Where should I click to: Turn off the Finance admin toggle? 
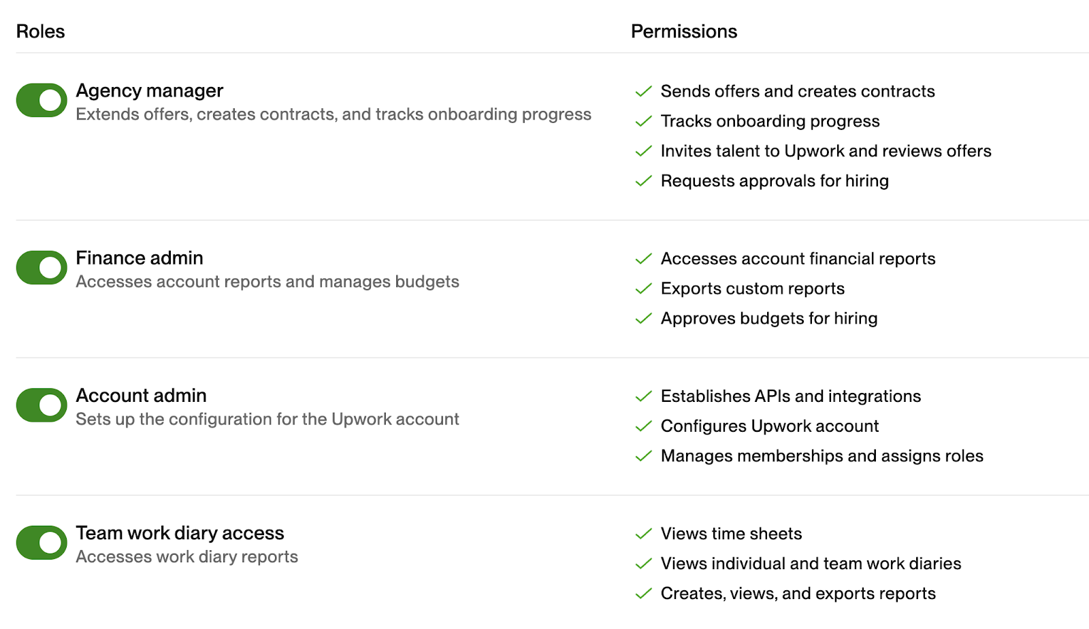coord(42,268)
